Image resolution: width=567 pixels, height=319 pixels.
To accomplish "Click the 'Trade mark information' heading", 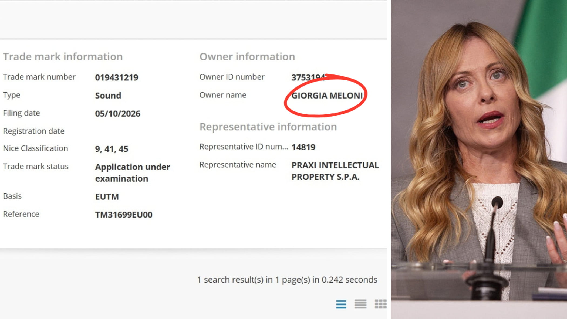I will [63, 57].
